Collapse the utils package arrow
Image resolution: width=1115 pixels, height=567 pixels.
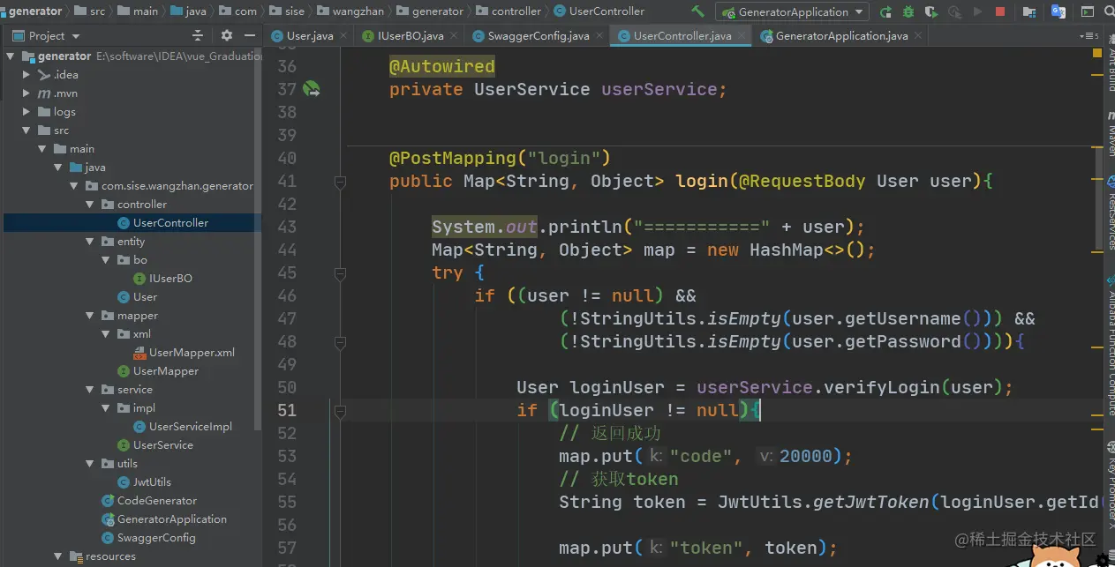pos(90,464)
